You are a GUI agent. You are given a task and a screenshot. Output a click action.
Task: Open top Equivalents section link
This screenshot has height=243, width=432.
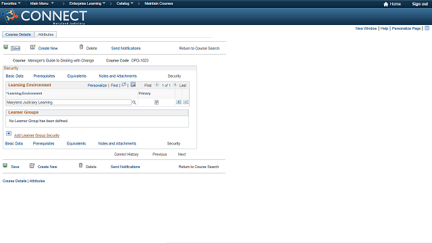coord(77,76)
